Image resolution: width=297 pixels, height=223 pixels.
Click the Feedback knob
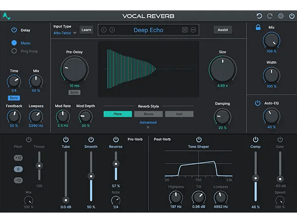(x=14, y=116)
